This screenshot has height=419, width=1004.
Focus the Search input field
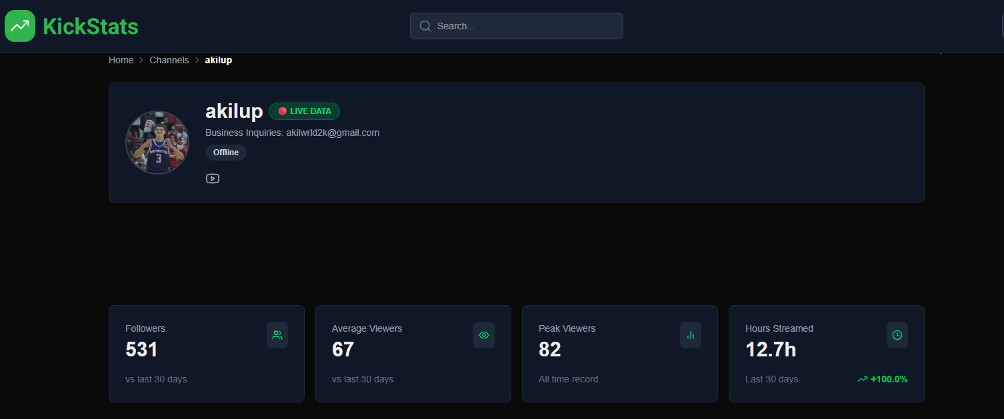[517, 26]
